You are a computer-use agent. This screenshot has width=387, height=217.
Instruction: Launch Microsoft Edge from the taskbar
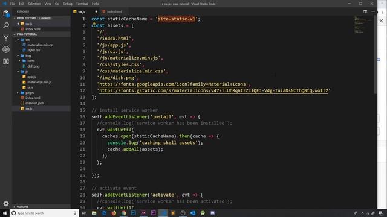click(x=104, y=213)
